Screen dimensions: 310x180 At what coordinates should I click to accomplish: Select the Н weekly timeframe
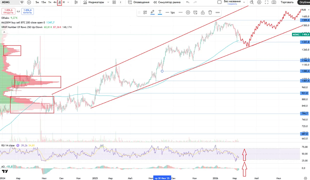coord(64,2)
